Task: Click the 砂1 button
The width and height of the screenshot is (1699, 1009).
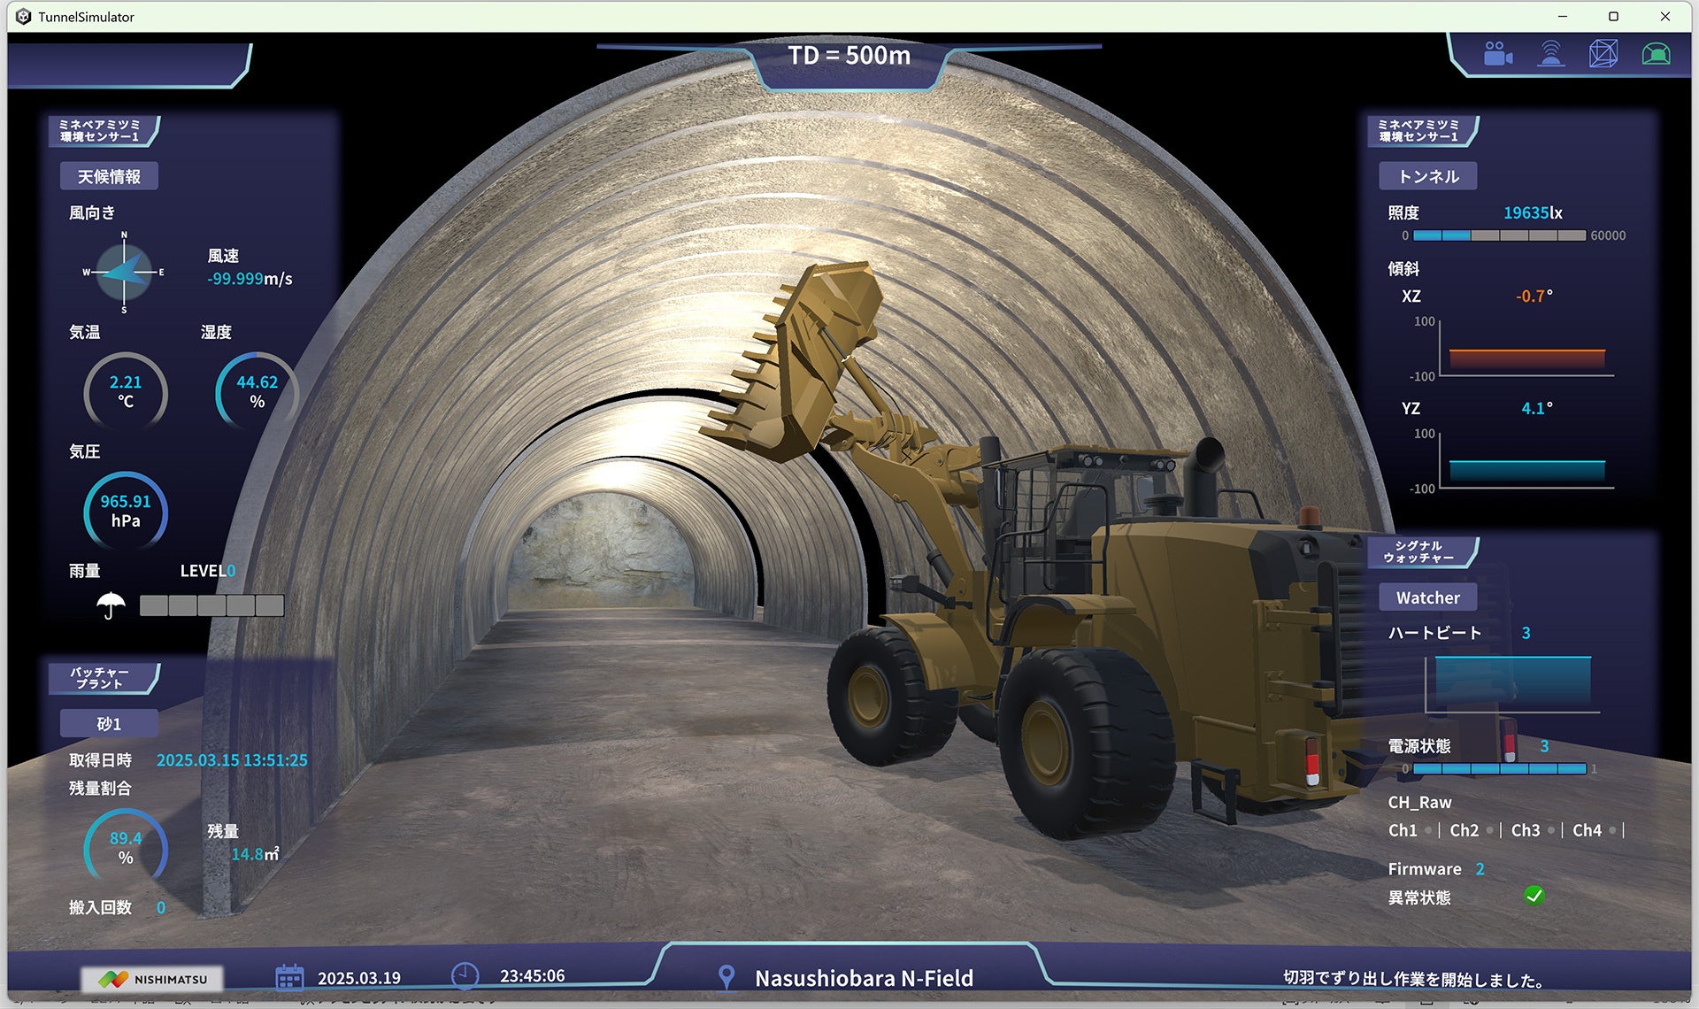Action: [109, 724]
